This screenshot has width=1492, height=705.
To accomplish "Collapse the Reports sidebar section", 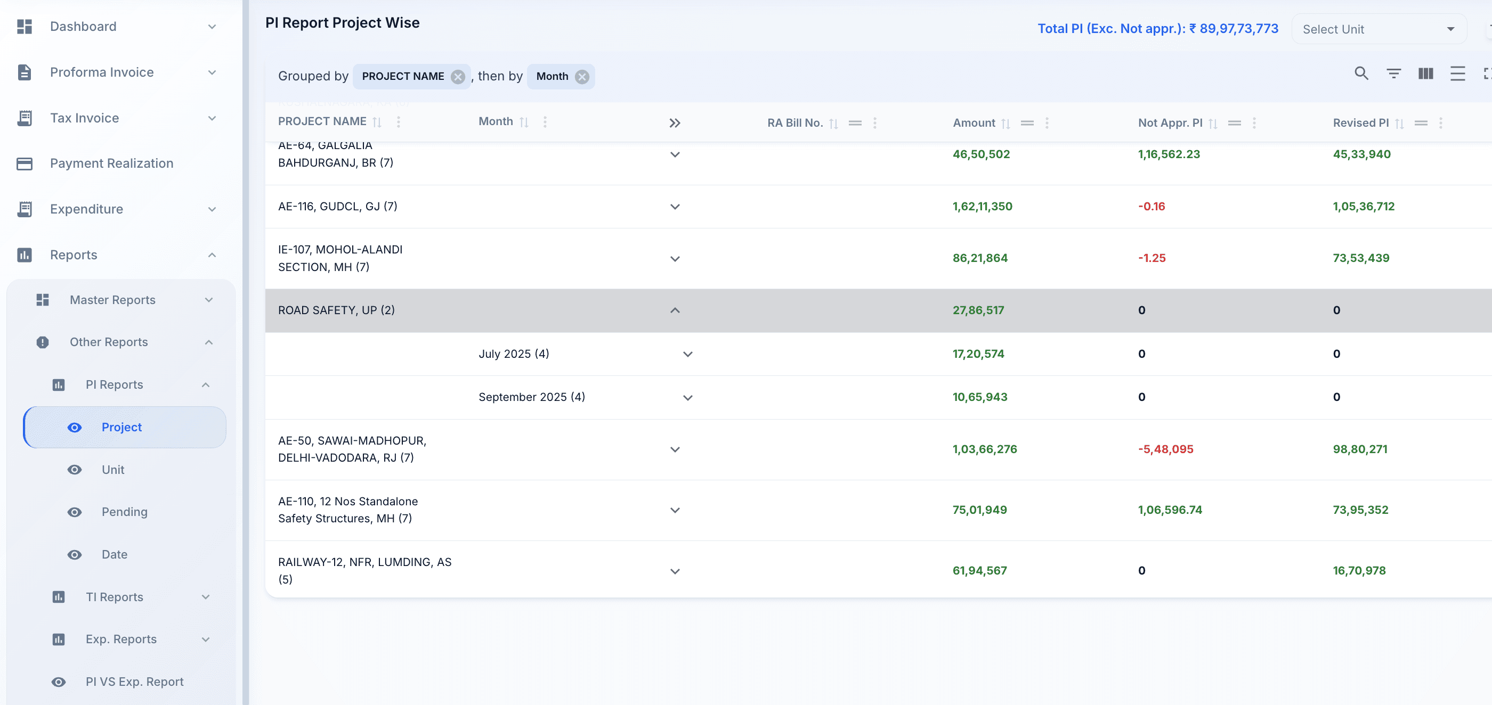I will pos(118,255).
